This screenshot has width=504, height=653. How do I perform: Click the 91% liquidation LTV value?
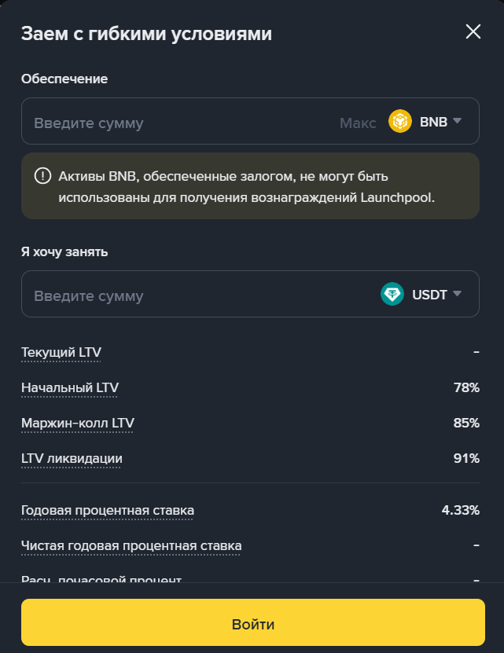pyautogui.click(x=466, y=458)
